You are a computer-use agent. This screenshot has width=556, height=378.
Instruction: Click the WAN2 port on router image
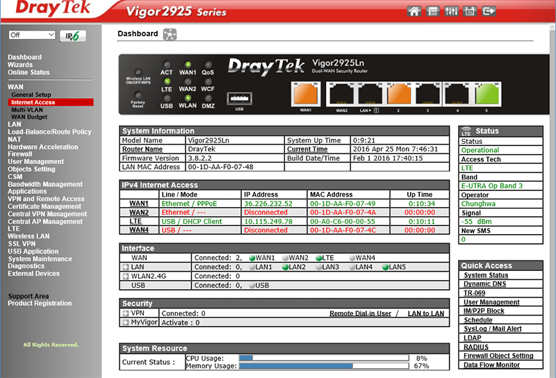click(x=341, y=94)
